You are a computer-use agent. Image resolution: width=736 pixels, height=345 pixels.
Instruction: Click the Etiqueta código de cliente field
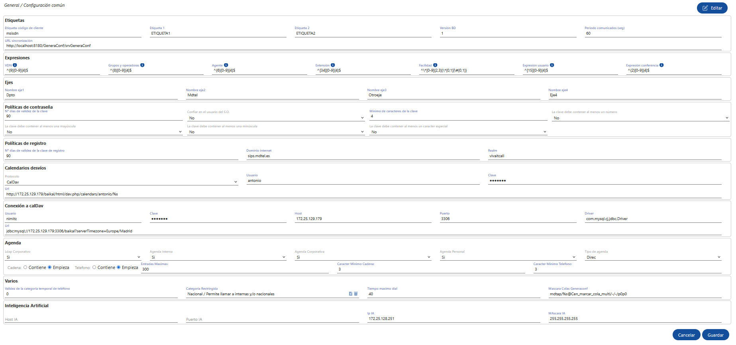tap(73, 33)
